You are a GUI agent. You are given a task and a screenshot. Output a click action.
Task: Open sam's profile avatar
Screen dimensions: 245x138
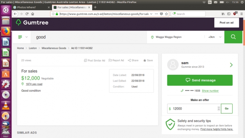point(173,65)
